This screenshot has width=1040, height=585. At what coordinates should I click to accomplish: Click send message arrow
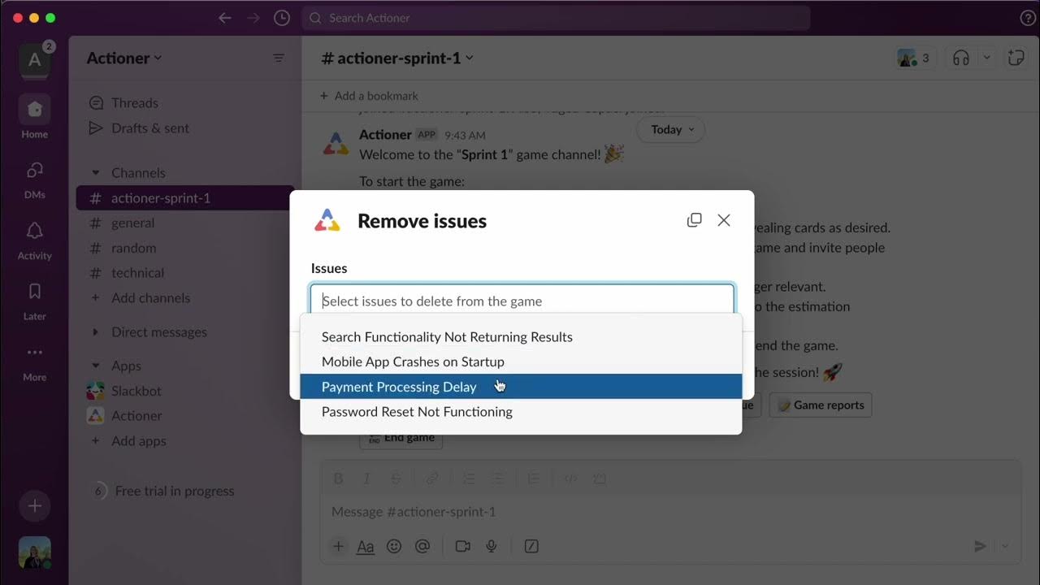pyautogui.click(x=981, y=547)
